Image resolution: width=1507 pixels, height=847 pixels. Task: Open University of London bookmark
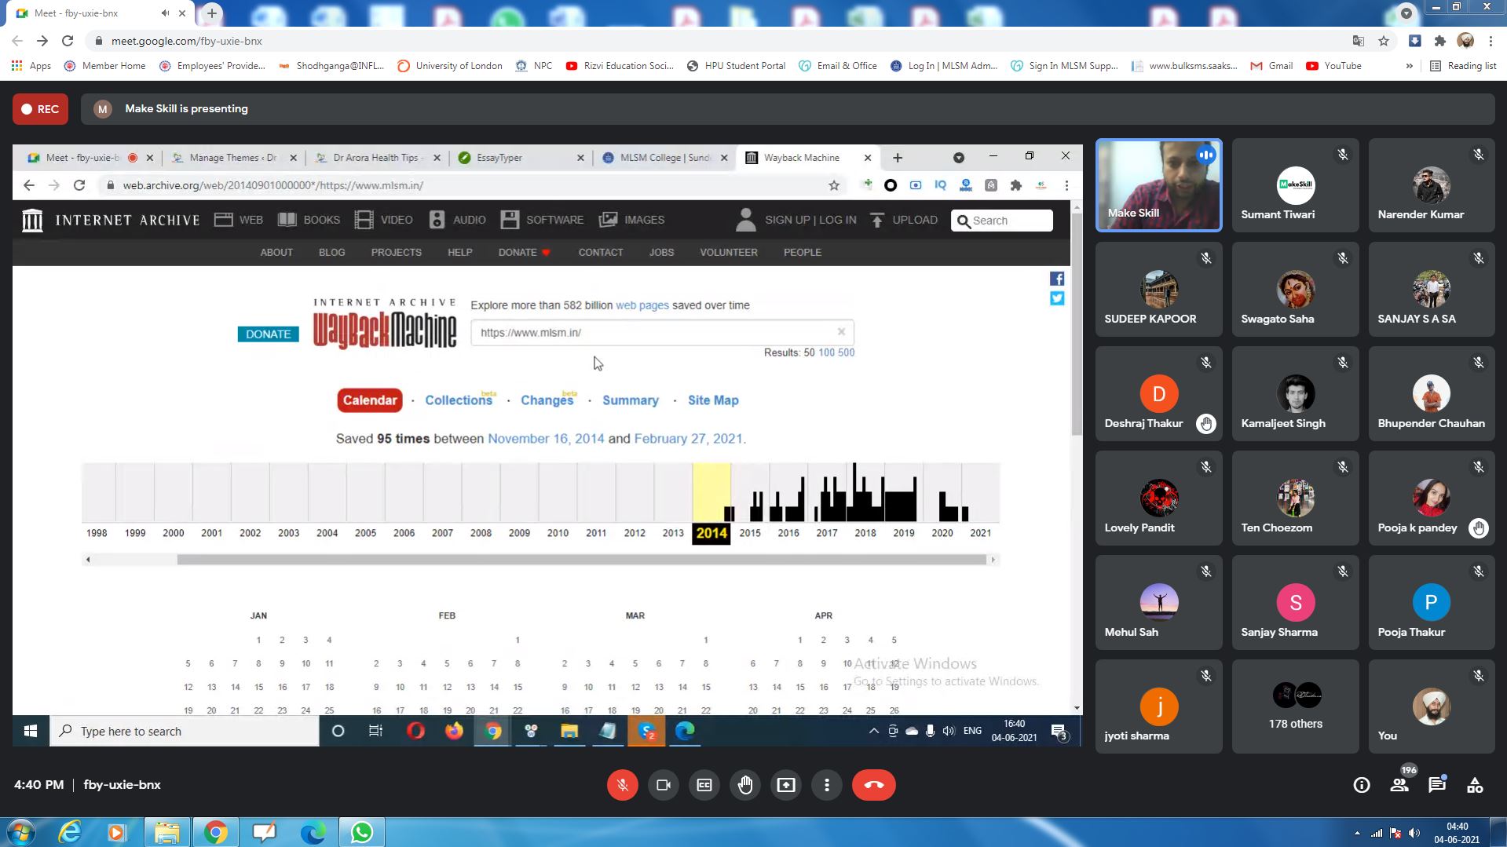[x=450, y=66]
